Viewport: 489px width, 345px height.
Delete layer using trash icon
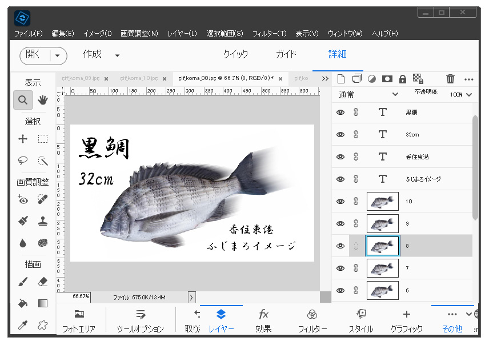click(x=450, y=79)
